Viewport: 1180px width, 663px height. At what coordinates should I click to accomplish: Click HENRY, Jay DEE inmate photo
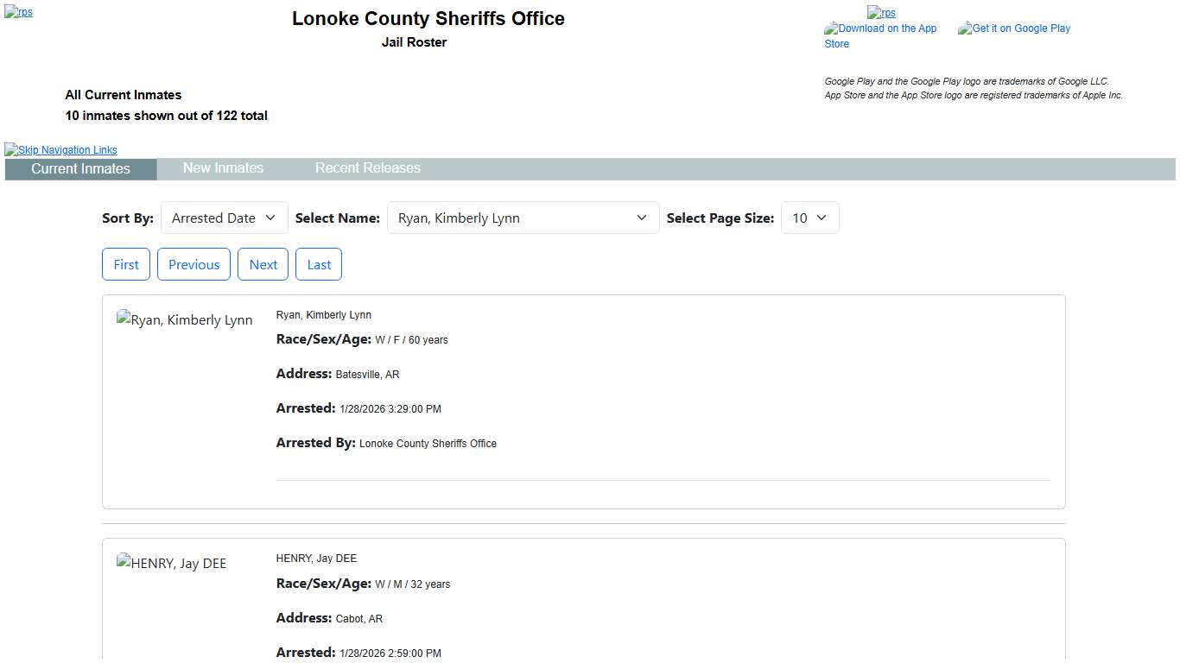click(x=171, y=564)
